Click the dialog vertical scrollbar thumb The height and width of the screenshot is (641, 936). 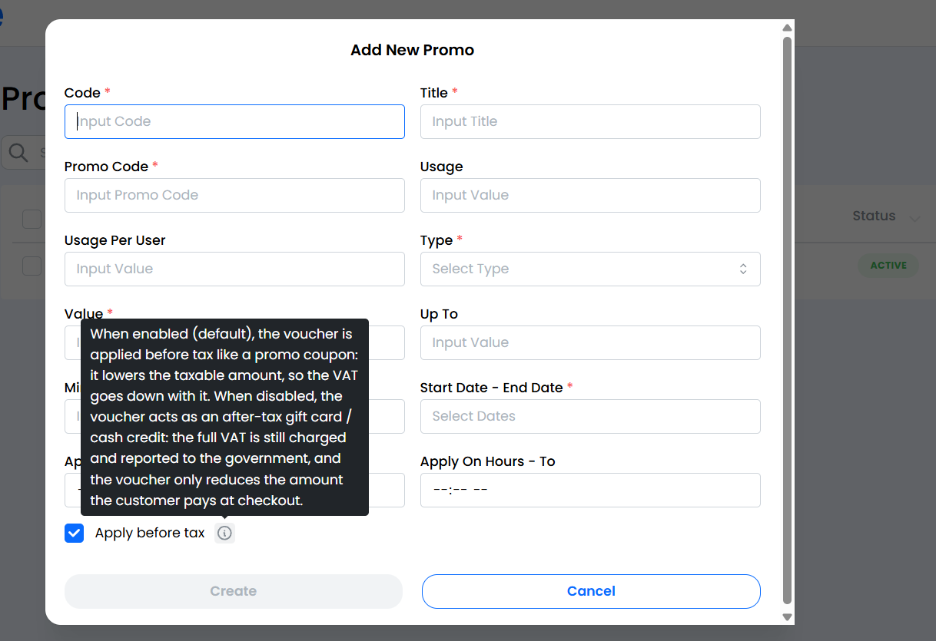pos(787,320)
